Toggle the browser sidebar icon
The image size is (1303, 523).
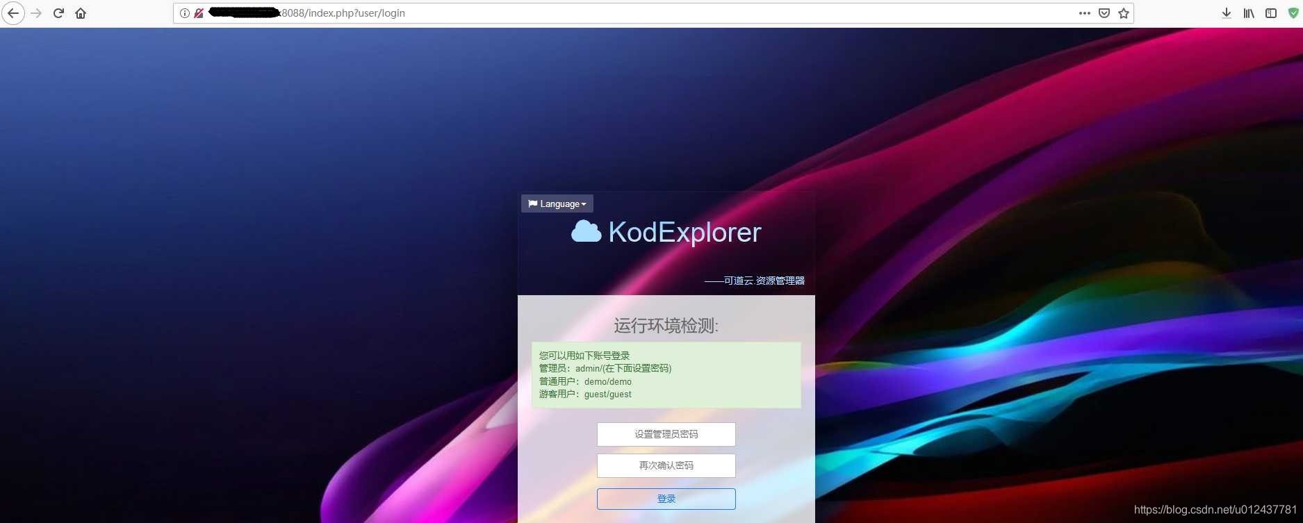click(1271, 13)
